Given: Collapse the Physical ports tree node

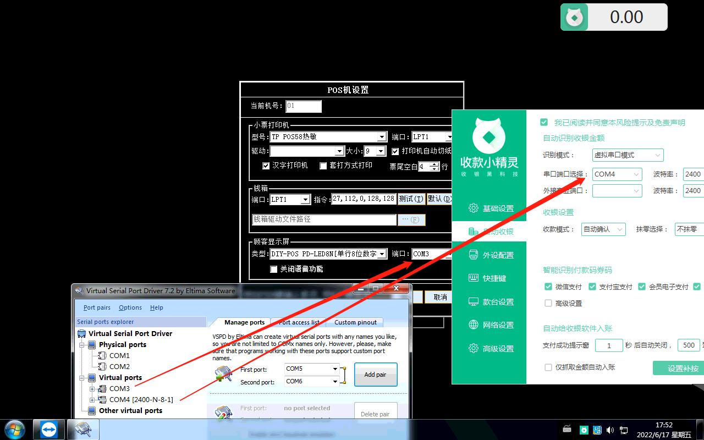Looking at the screenshot, I should pyautogui.click(x=82, y=345).
